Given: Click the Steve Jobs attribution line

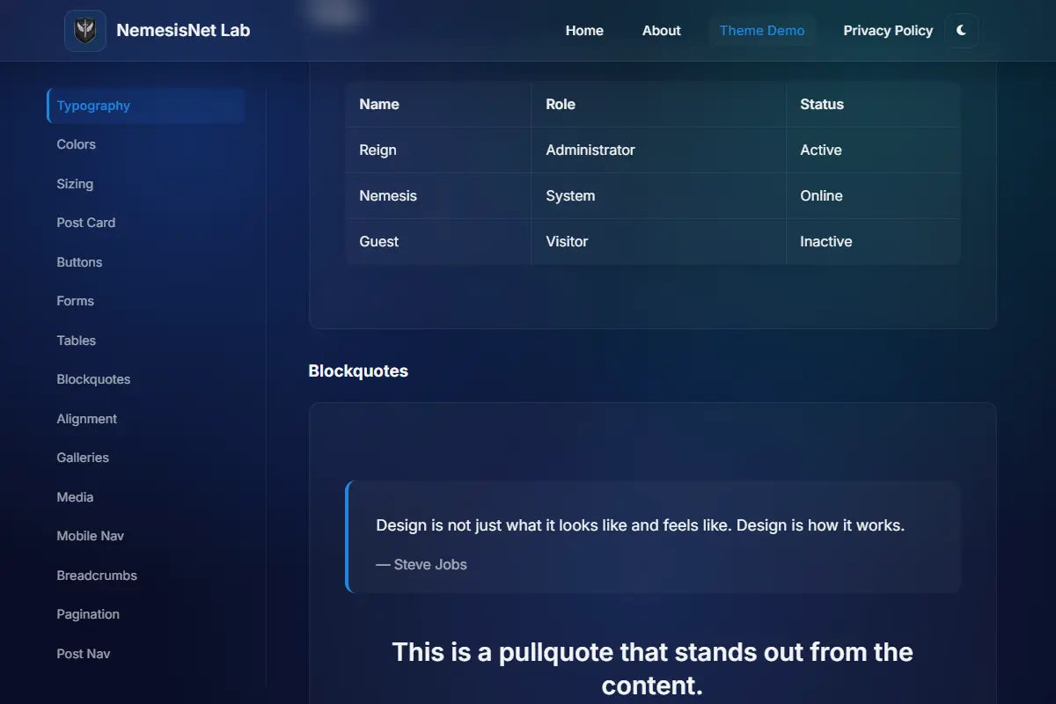Looking at the screenshot, I should pos(422,565).
